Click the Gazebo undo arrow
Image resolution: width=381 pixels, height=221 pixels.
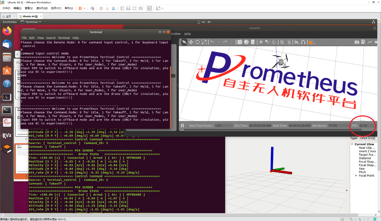[x=212, y=42]
